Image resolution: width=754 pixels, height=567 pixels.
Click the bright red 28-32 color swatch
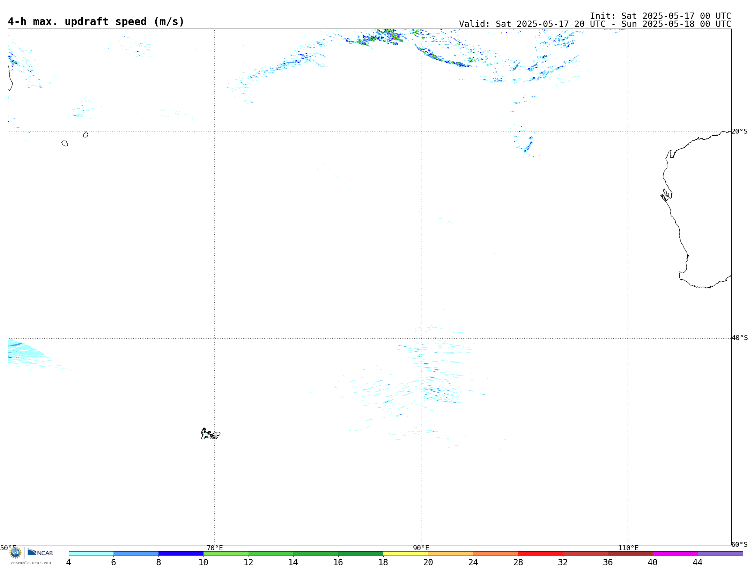pyautogui.click(x=540, y=554)
